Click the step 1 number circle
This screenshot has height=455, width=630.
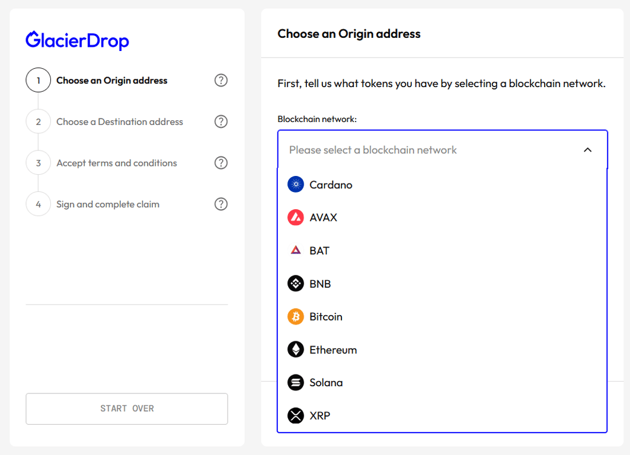point(38,80)
